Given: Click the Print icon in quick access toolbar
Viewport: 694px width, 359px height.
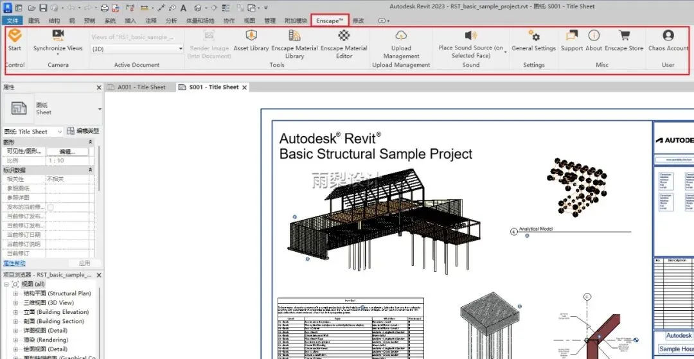Looking at the screenshot, I should tap(104, 8).
